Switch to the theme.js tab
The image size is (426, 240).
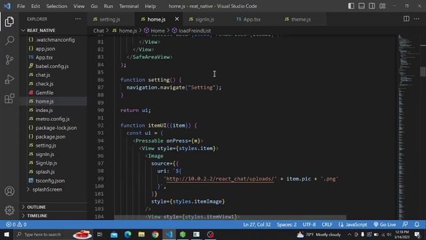pos(302,19)
